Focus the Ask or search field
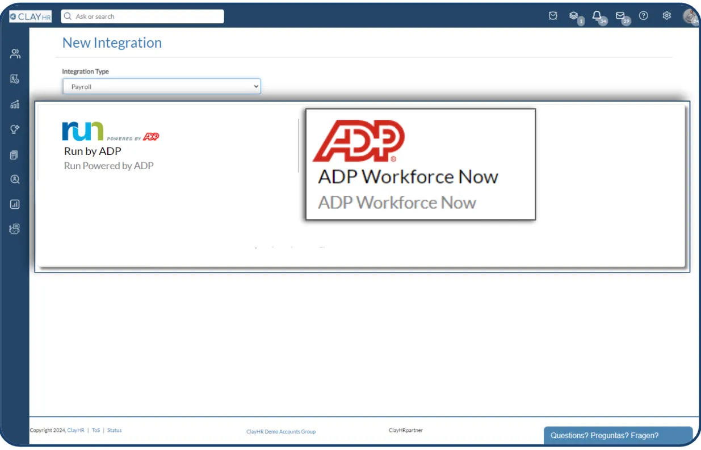 click(x=142, y=16)
